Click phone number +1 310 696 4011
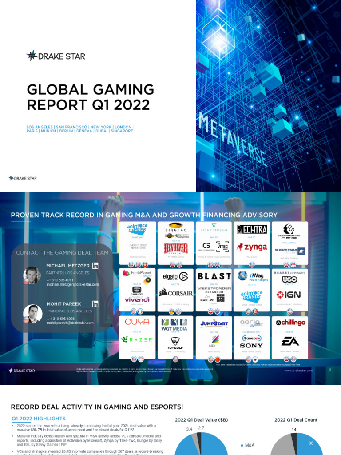The height and width of the screenshot is (455, 341). [60, 280]
